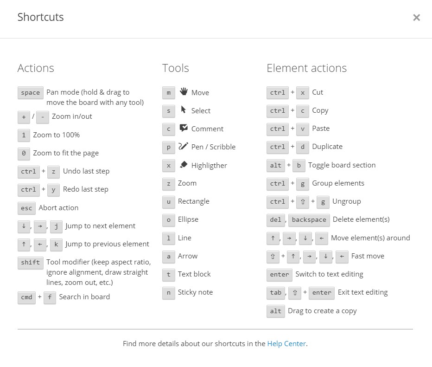Close the Shortcuts dialog
The image size is (432, 367).
416,18
